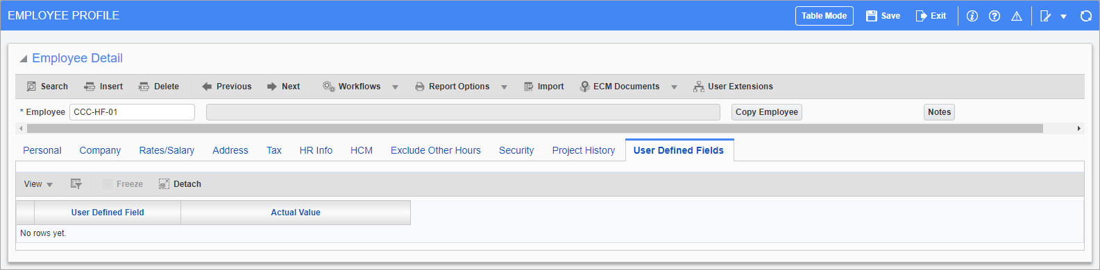Switch to the Project History tab
1100x270 pixels.
[584, 150]
